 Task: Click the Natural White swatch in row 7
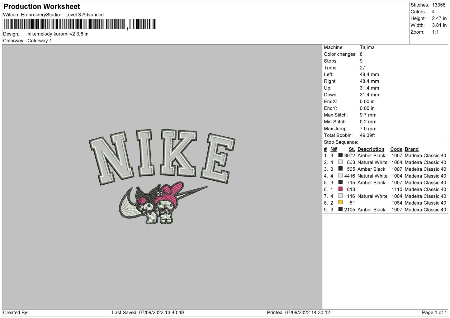[340, 196]
